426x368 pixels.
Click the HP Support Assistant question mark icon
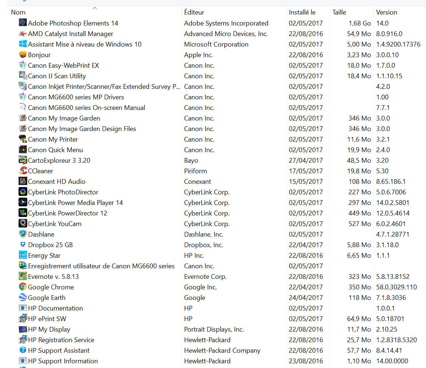point(23,350)
